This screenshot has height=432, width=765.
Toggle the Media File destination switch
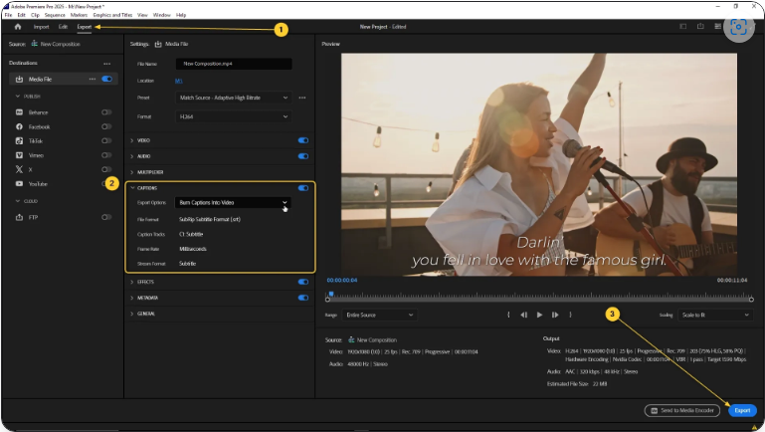(106, 79)
